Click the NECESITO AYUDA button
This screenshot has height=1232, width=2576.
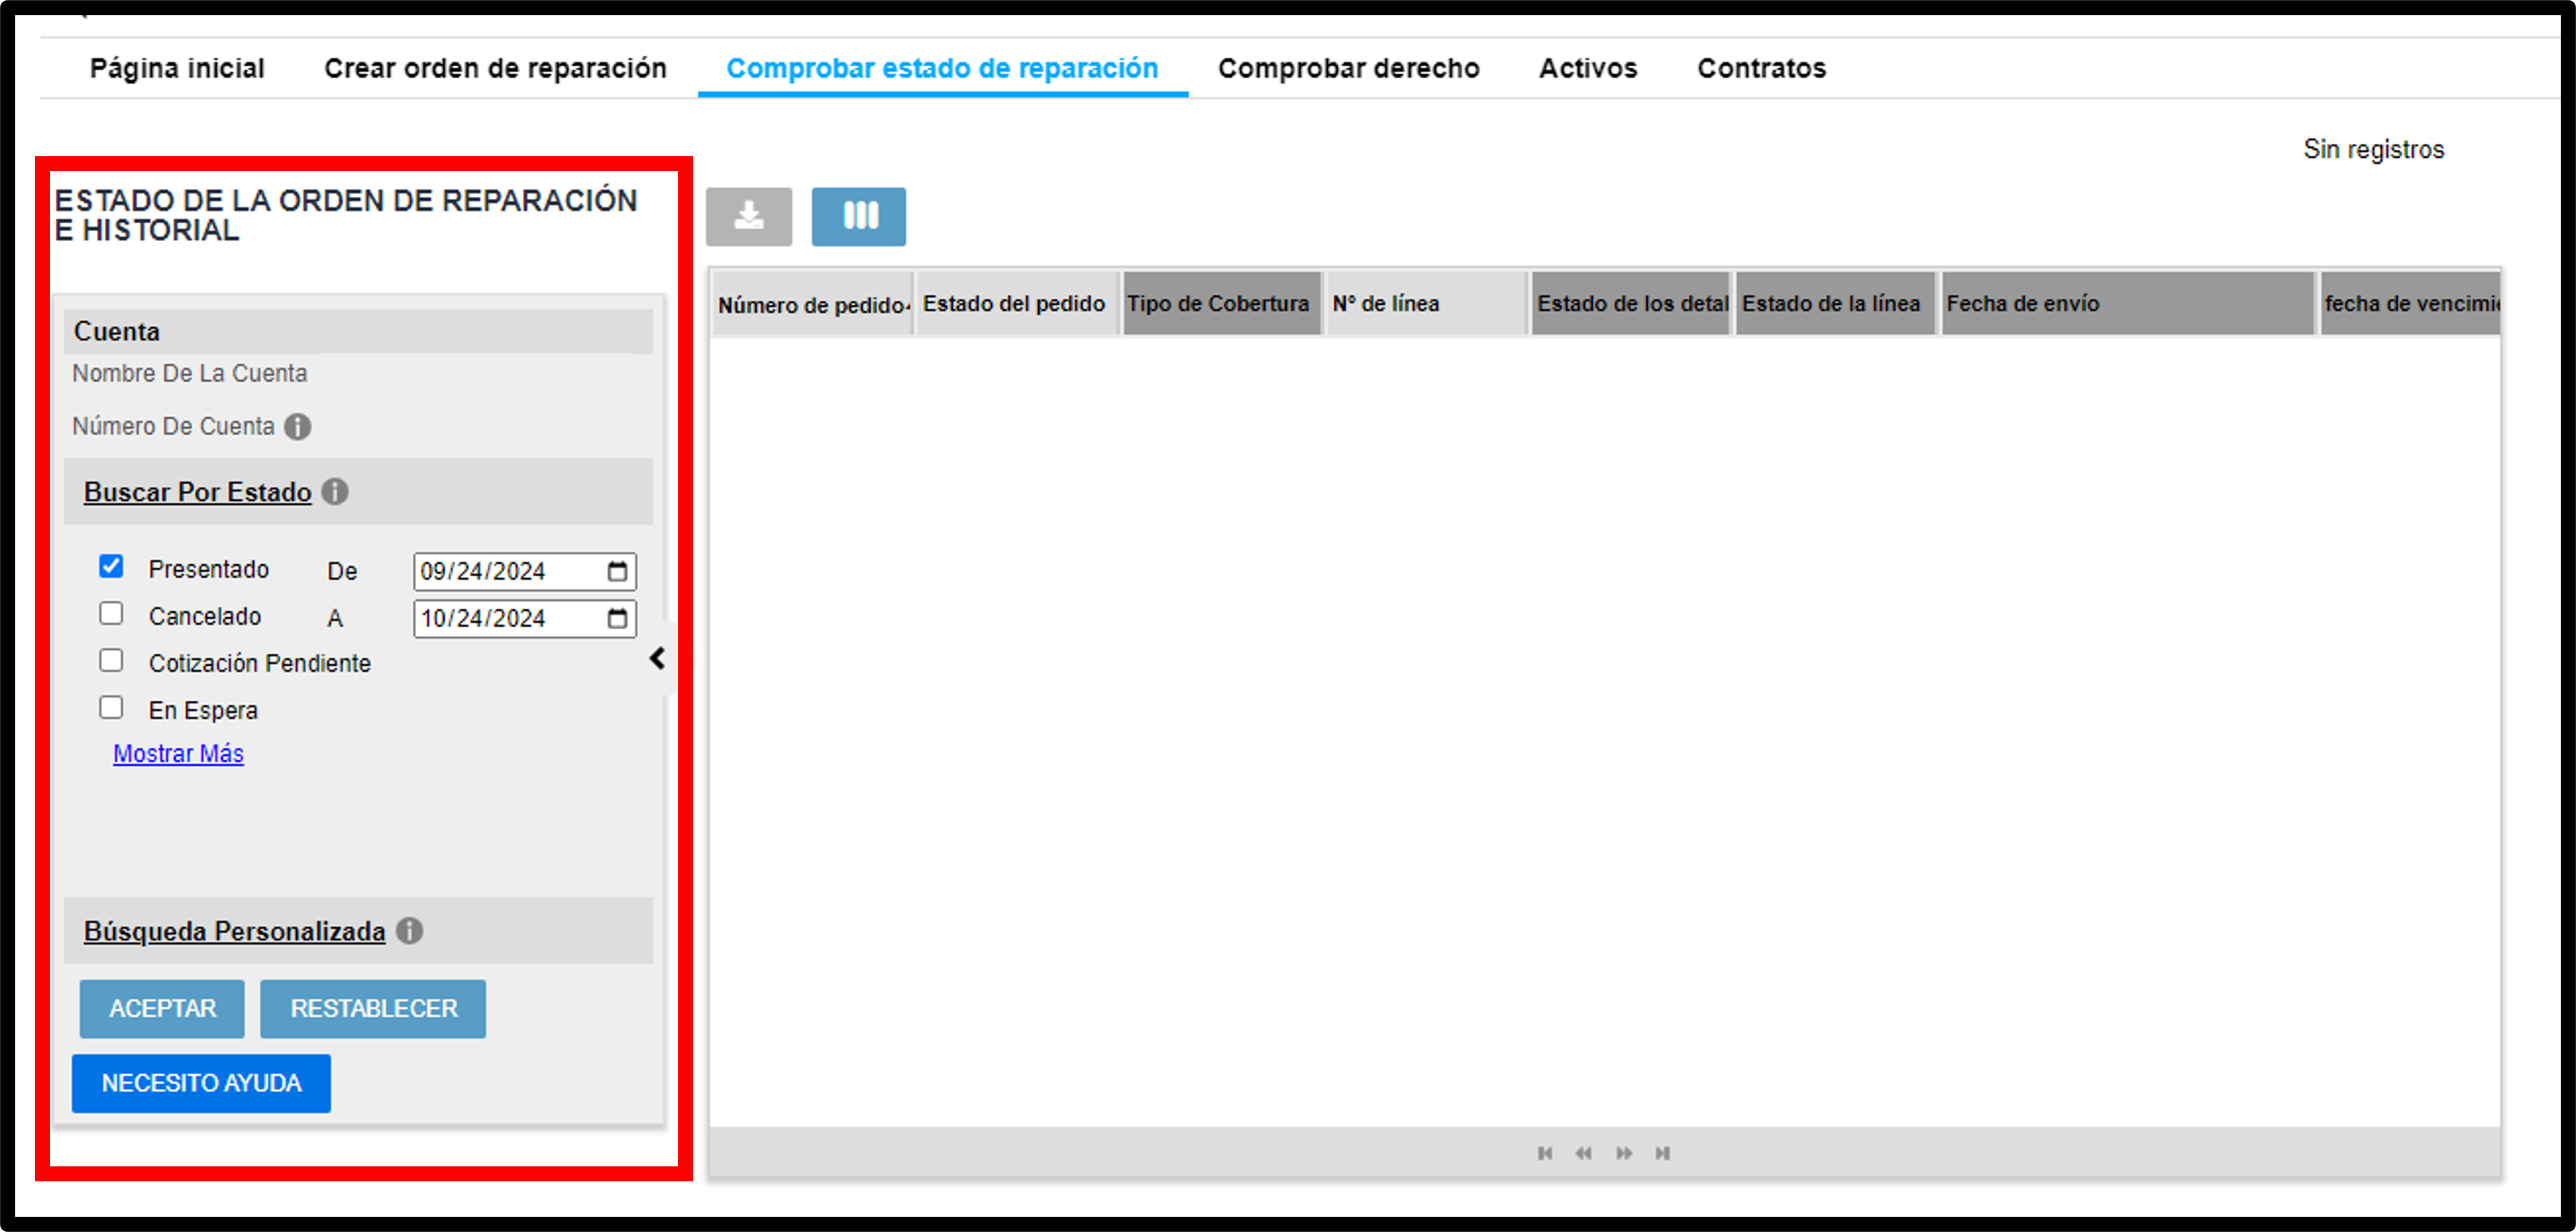click(x=201, y=1083)
